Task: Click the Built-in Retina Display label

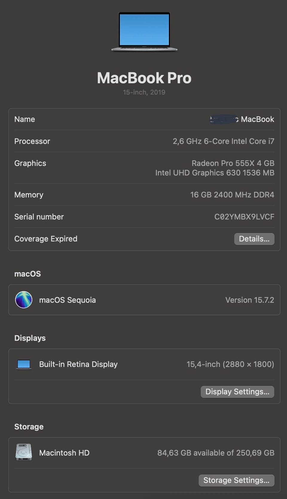Action: click(x=78, y=364)
